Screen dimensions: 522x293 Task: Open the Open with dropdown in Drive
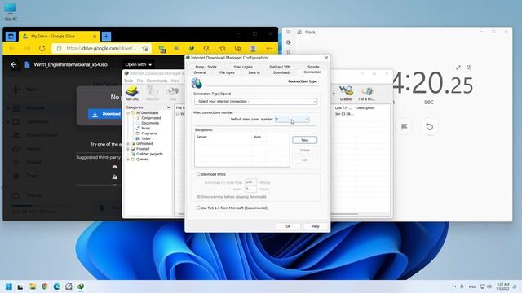pos(139,64)
